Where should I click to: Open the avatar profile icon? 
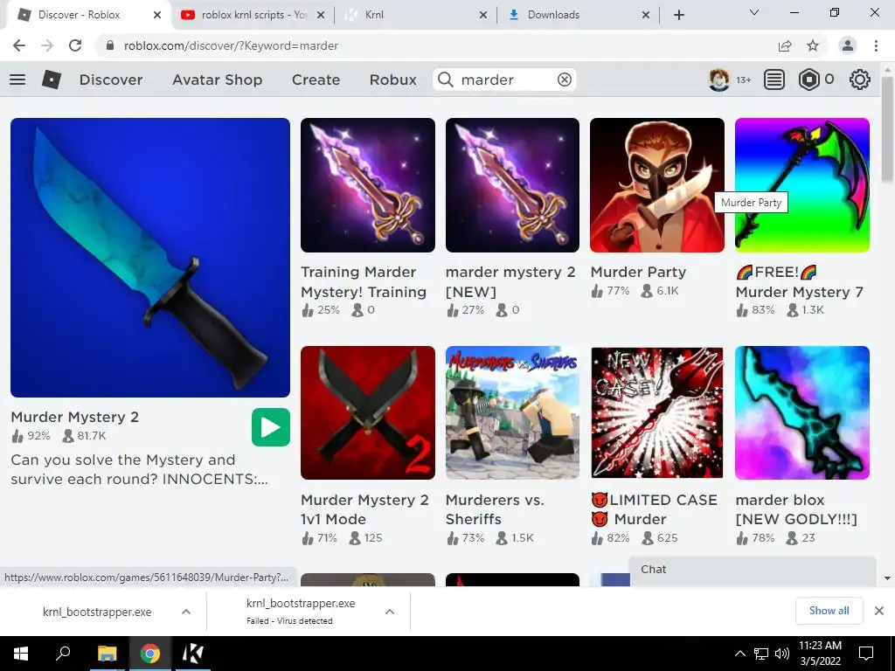click(x=719, y=80)
